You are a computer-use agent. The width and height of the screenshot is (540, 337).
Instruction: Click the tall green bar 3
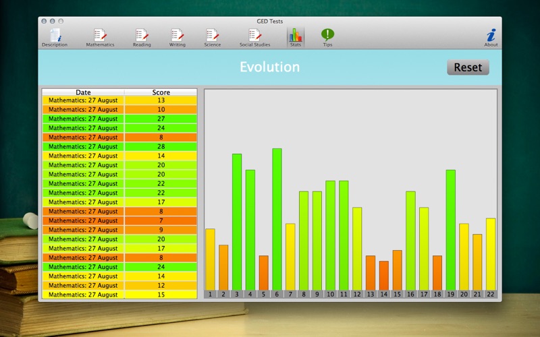pyautogui.click(x=237, y=222)
